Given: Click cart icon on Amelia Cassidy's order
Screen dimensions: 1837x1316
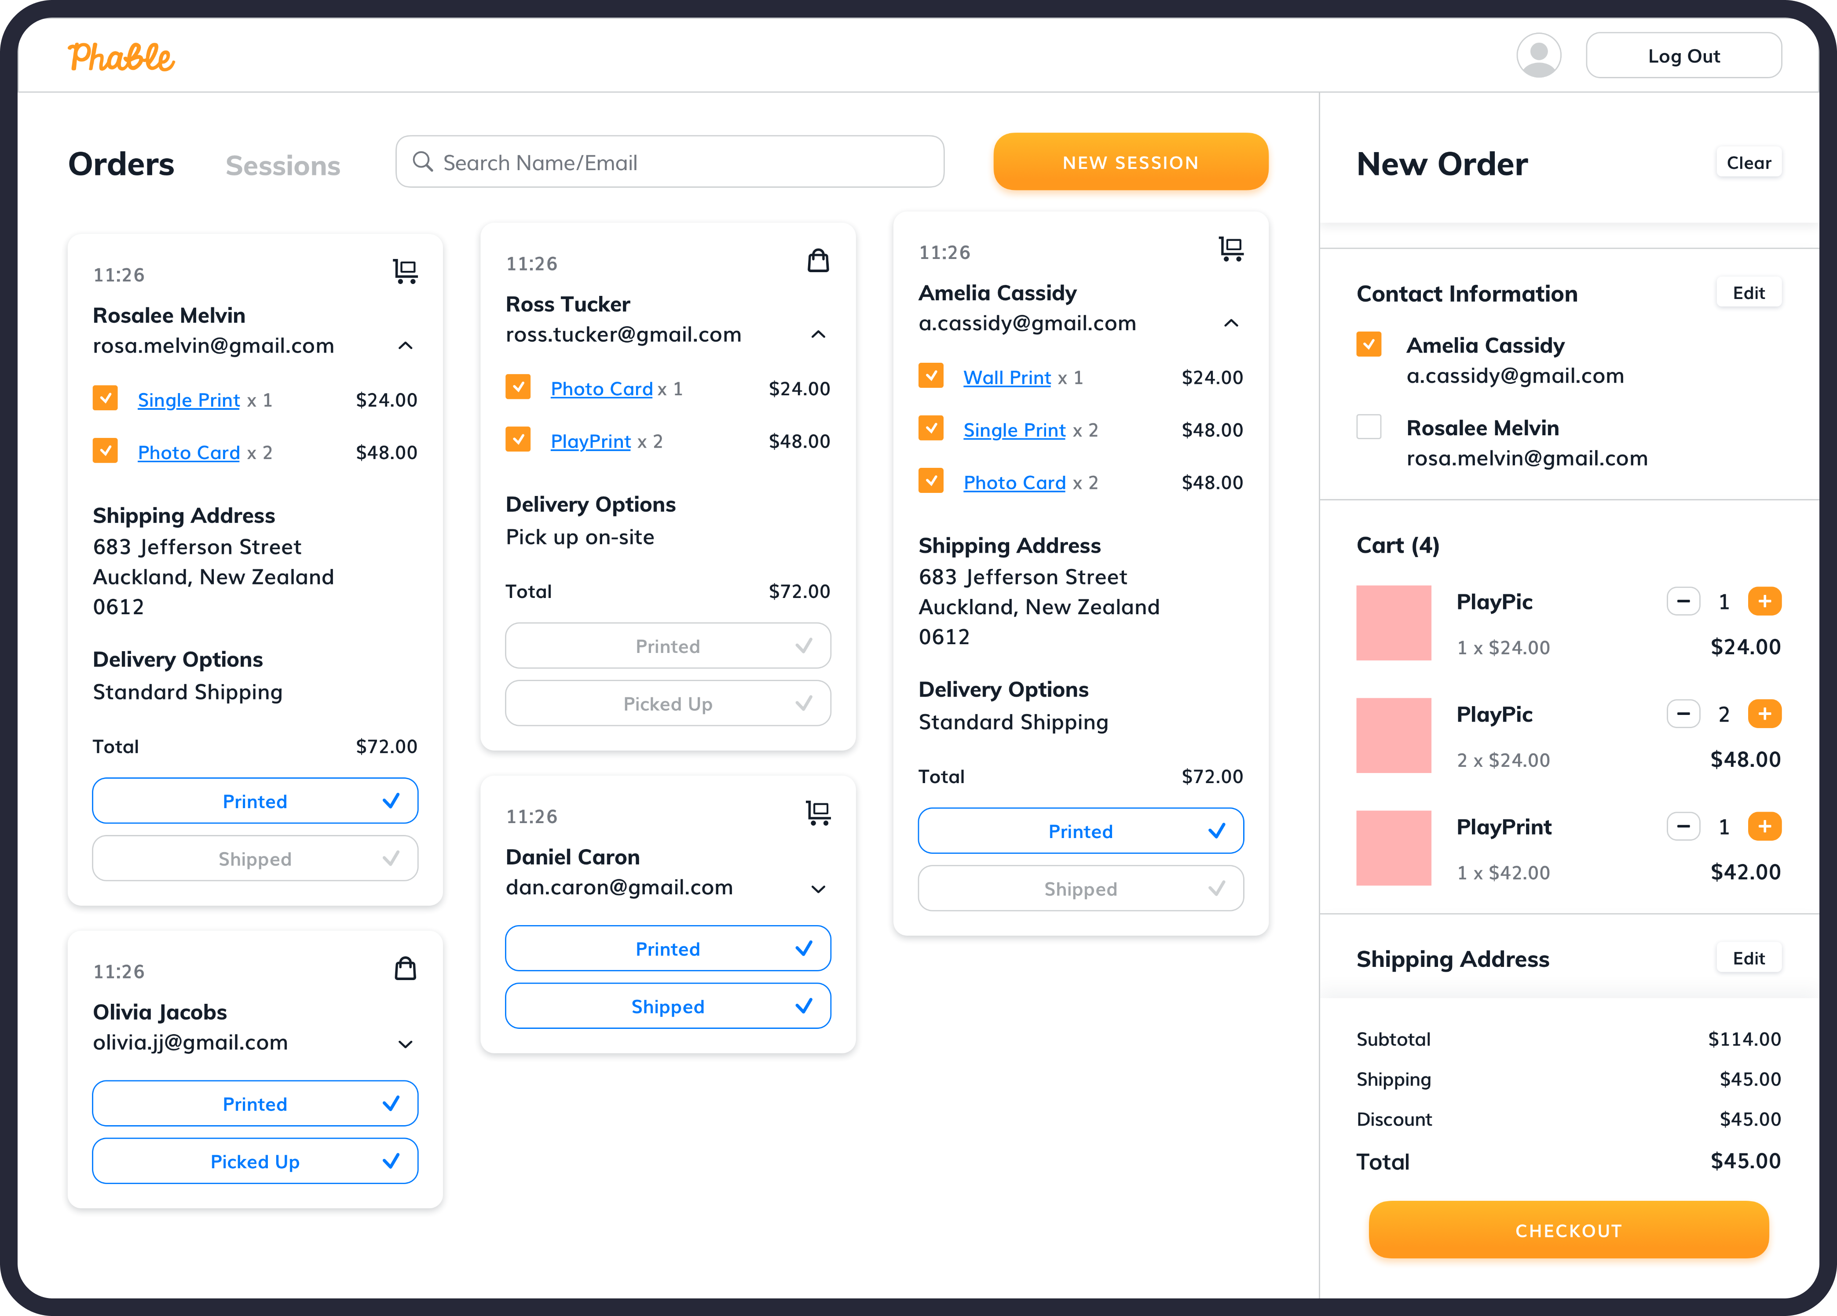Looking at the screenshot, I should pos(1230,248).
